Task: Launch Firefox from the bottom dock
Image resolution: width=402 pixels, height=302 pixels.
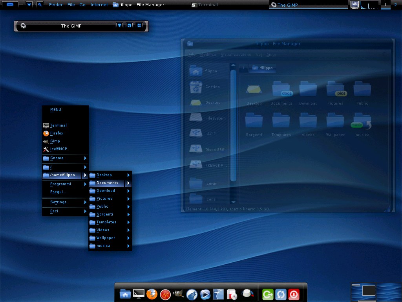Action: 152,294
